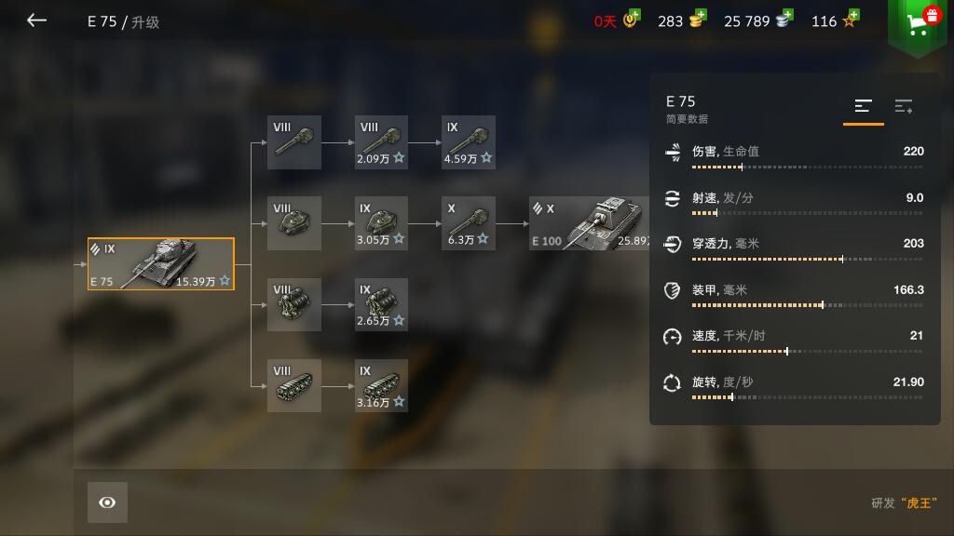Open the shop cart icon

click(918, 24)
